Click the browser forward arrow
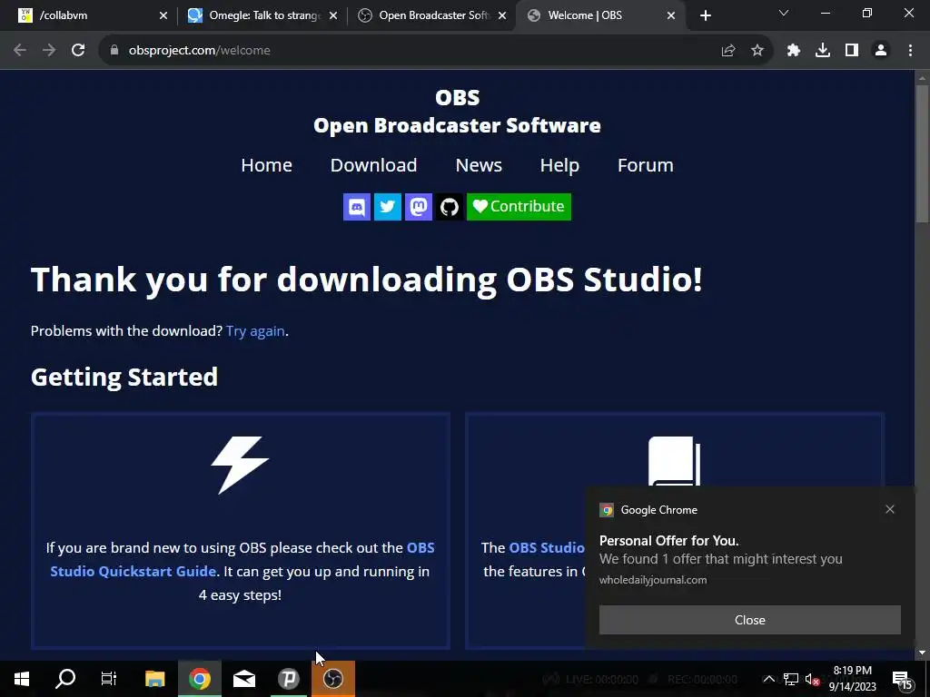This screenshot has width=930, height=697. [x=49, y=51]
